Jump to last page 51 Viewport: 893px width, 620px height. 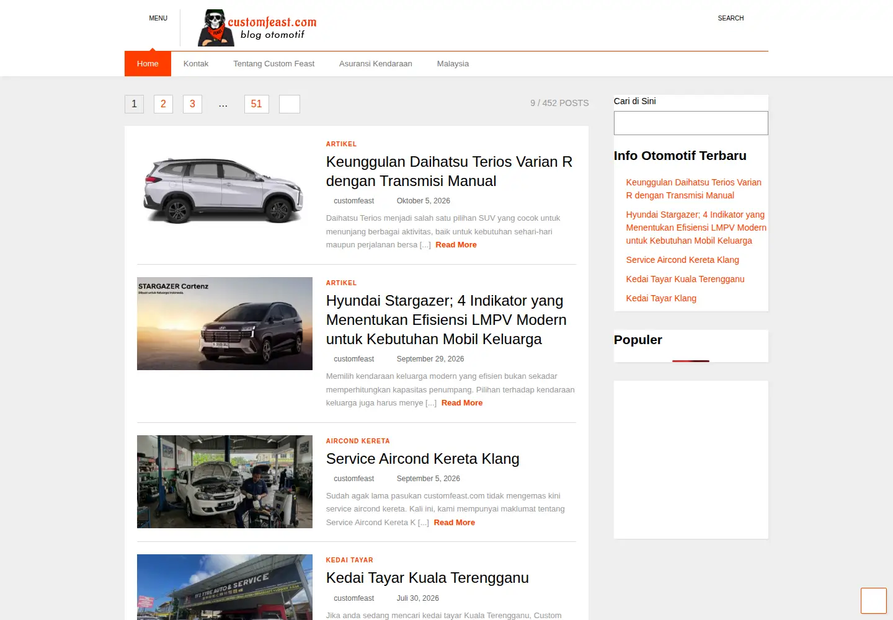257,104
